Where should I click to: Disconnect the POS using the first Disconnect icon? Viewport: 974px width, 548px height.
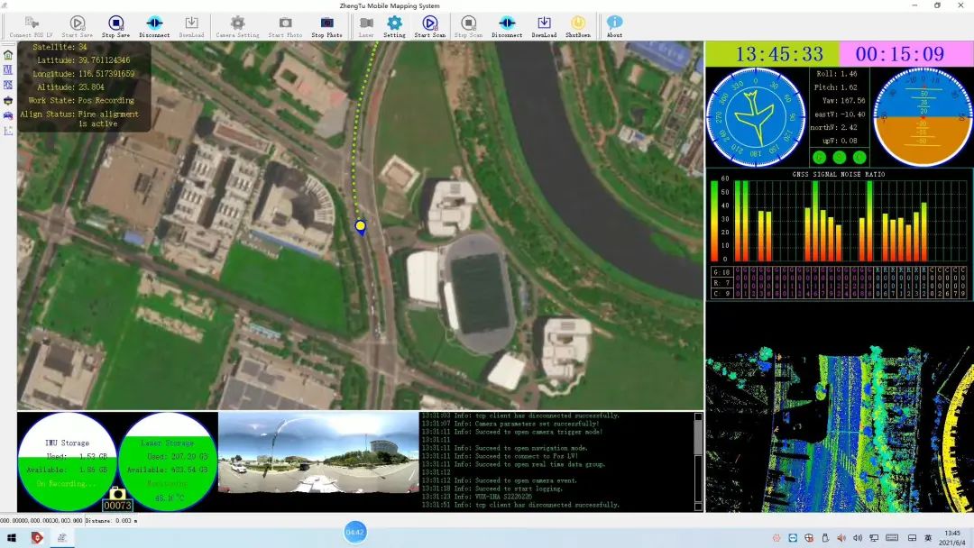(x=154, y=23)
